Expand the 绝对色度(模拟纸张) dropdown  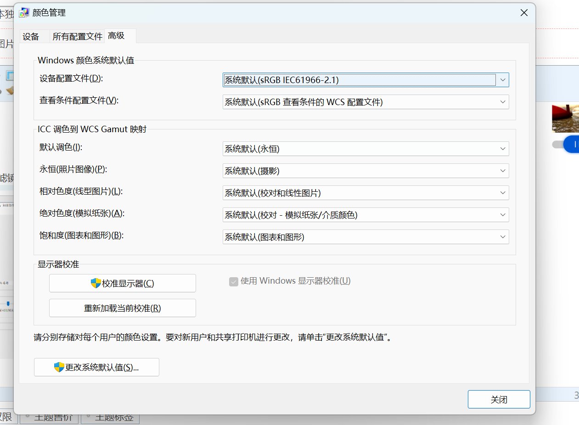366,215
